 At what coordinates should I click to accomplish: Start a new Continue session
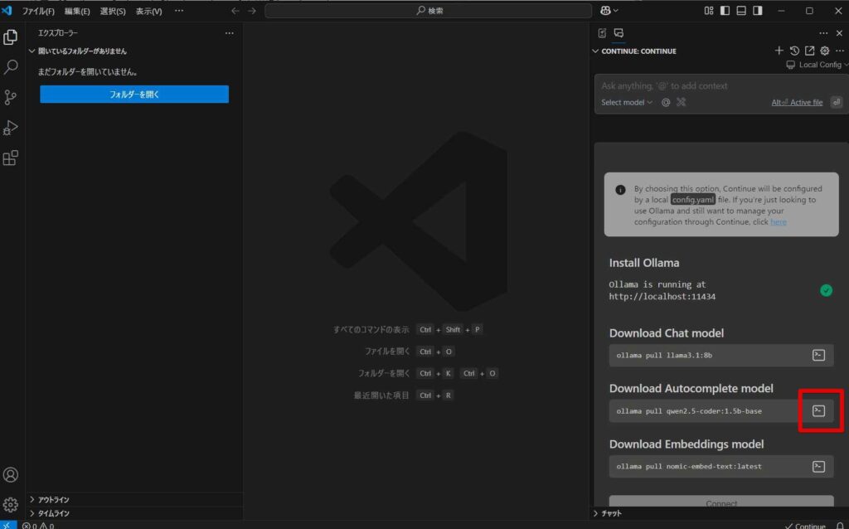click(x=779, y=50)
